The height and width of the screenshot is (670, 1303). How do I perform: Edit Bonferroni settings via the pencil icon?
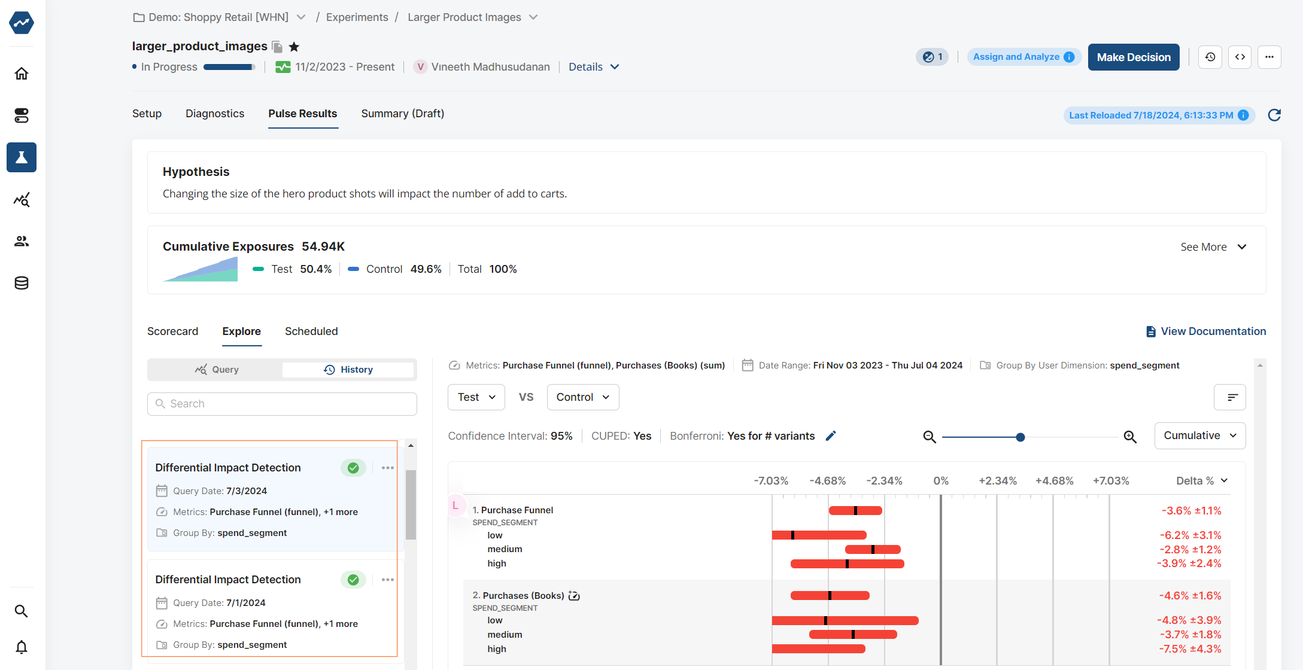831,435
